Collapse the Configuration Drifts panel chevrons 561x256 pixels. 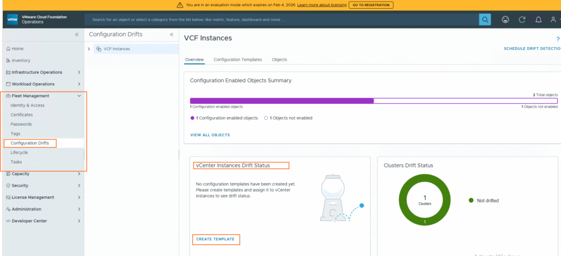click(x=171, y=34)
